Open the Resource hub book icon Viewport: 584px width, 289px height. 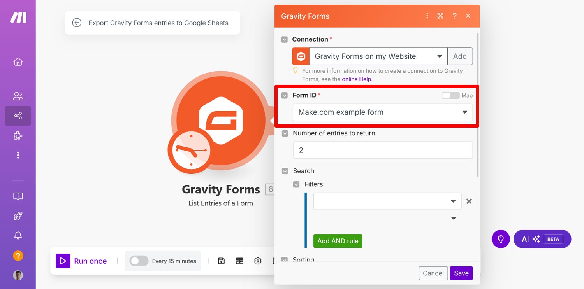click(18, 196)
